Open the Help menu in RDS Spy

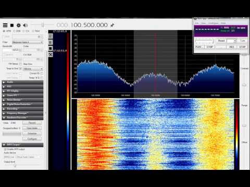(223, 23)
